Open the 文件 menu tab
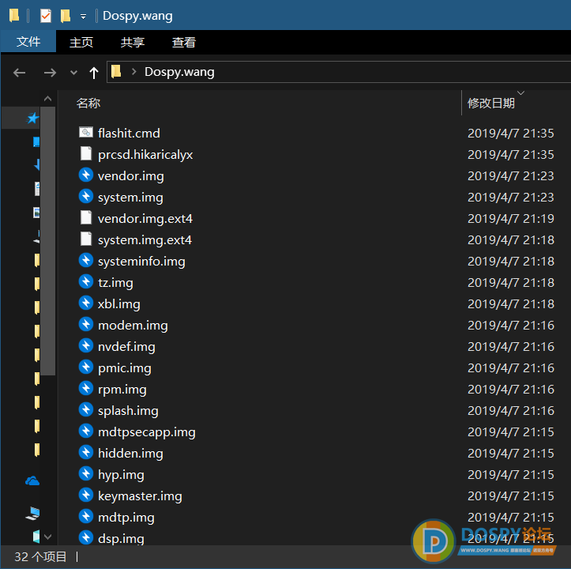 28,42
